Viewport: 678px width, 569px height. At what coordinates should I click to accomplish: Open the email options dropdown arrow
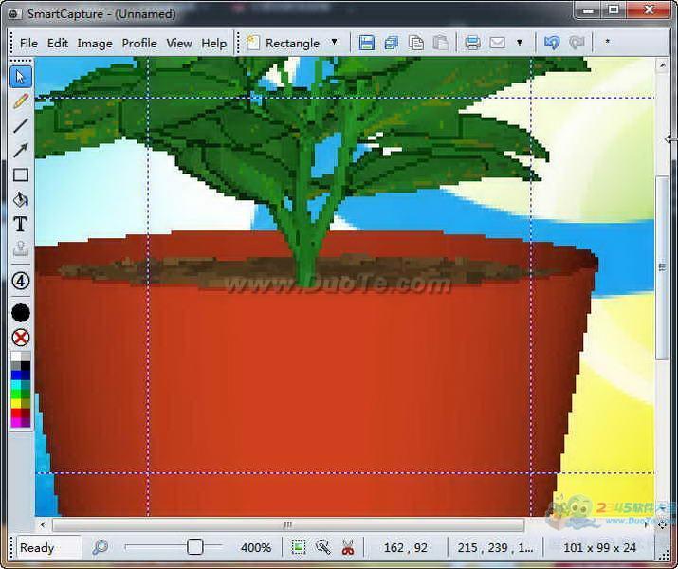(520, 43)
